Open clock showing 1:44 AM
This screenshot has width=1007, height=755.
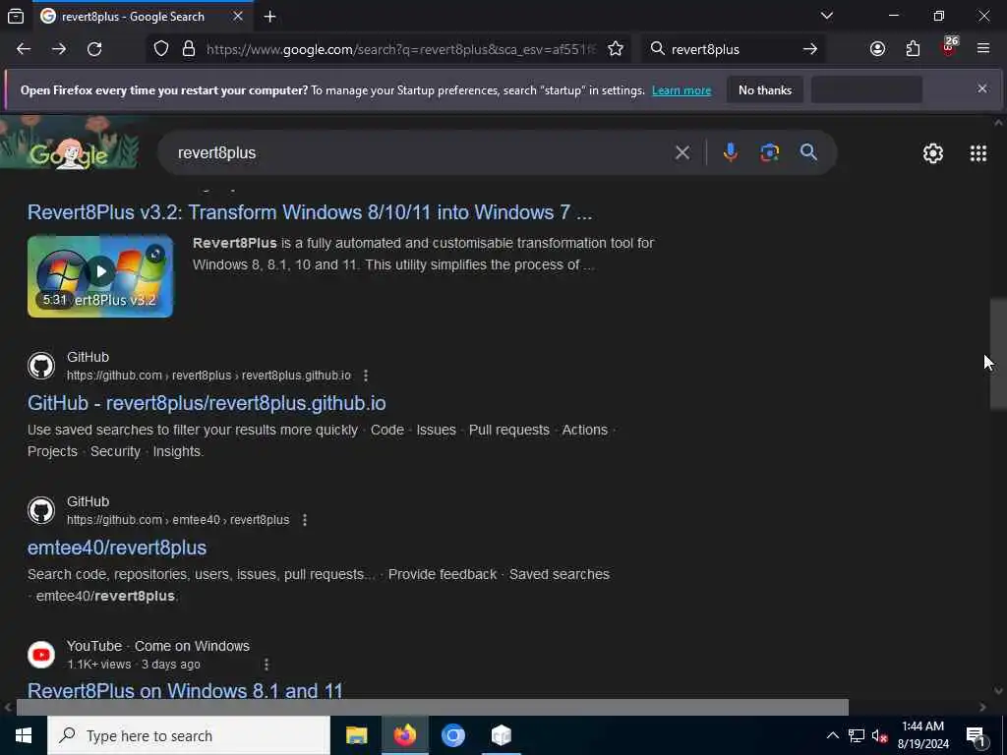922,735
